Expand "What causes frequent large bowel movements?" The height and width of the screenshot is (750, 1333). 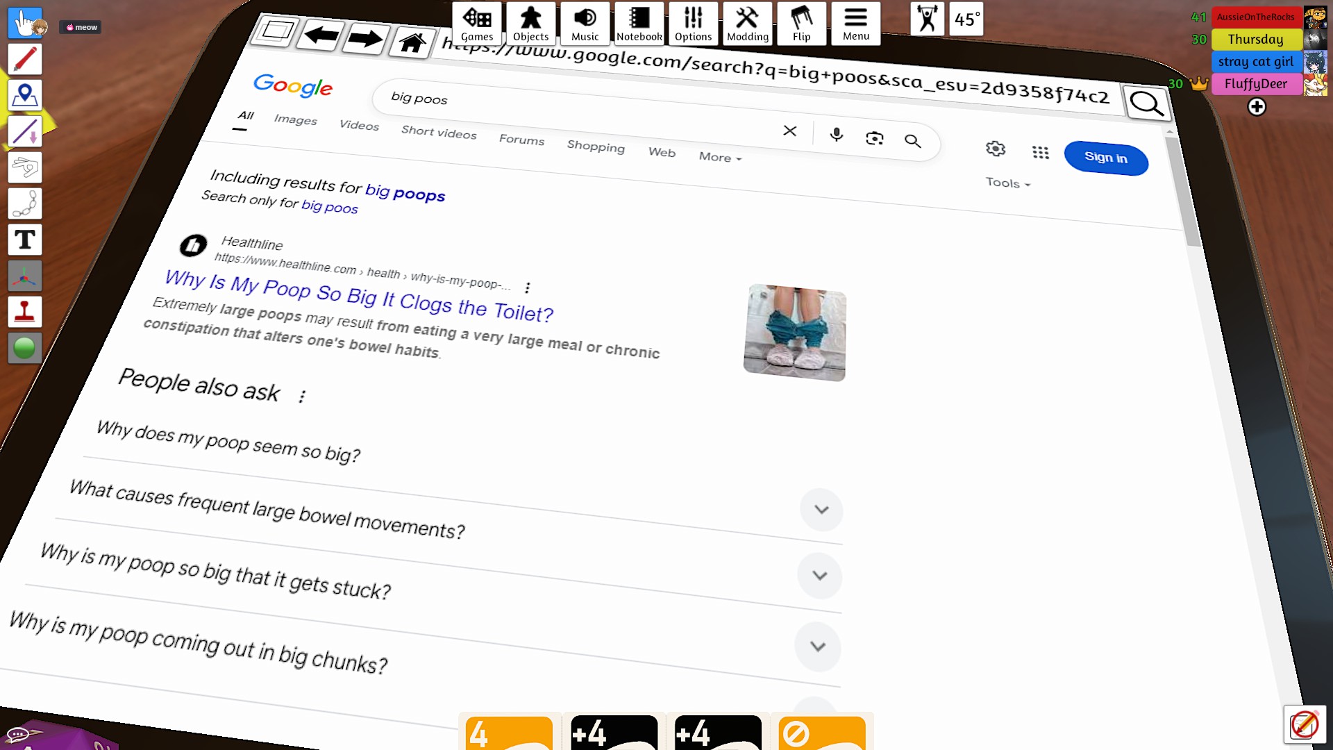point(821,510)
